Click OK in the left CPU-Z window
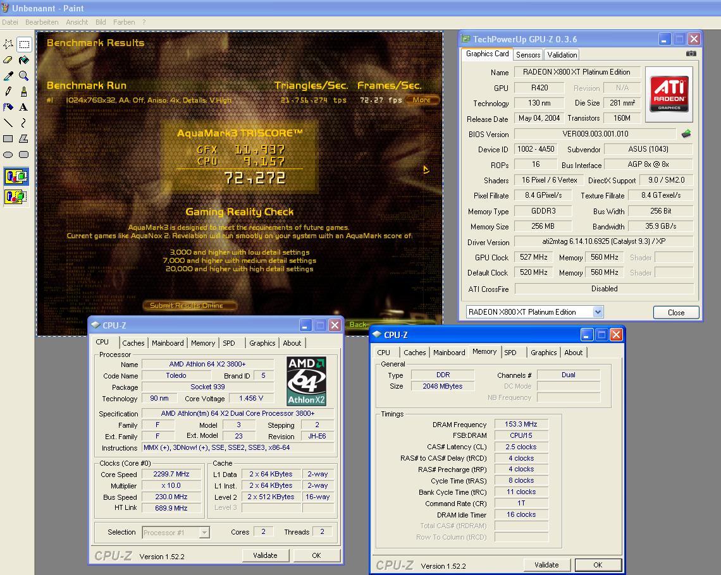Viewport: 721px width, 575px height. tap(316, 555)
